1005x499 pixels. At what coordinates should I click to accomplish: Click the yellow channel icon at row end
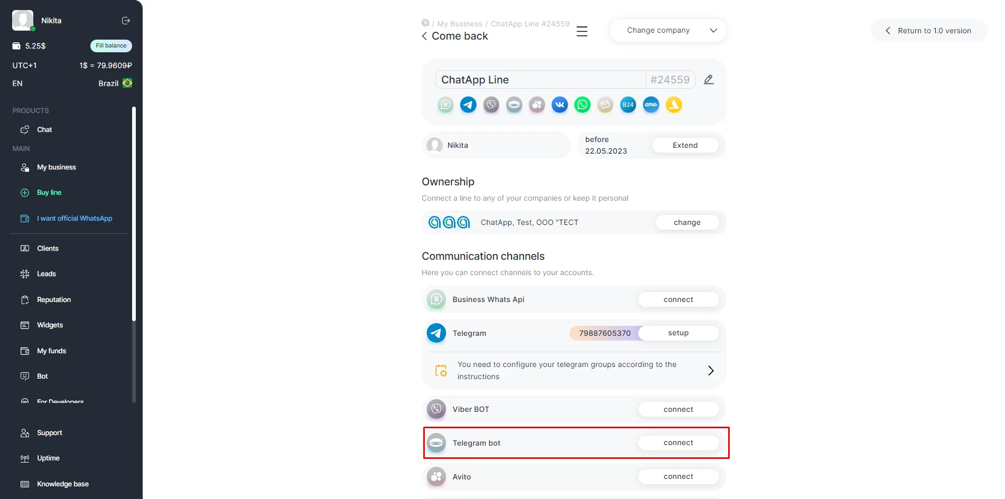point(674,105)
